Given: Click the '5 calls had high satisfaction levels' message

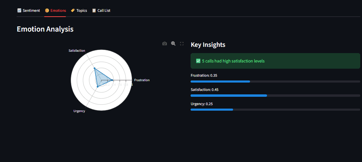Looking at the screenshot, I should (x=233, y=61).
